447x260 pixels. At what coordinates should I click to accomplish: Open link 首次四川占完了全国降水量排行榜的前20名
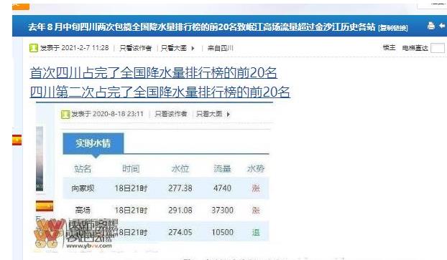click(153, 73)
